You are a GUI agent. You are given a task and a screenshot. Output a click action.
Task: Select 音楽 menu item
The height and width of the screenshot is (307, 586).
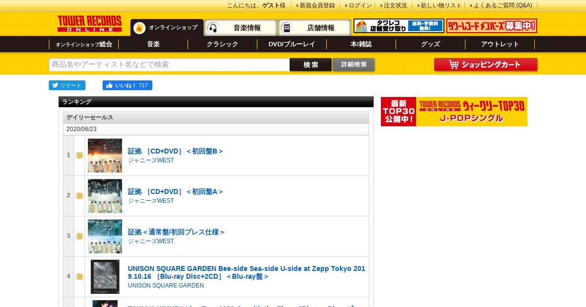click(153, 44)
